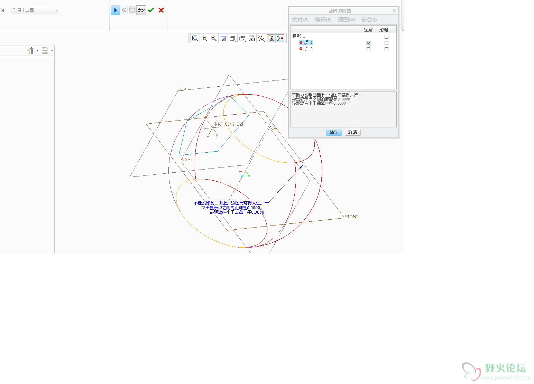The image size is (534, 384).
Task: Click the Refit zoom-to-window icon
Action: 195,38
